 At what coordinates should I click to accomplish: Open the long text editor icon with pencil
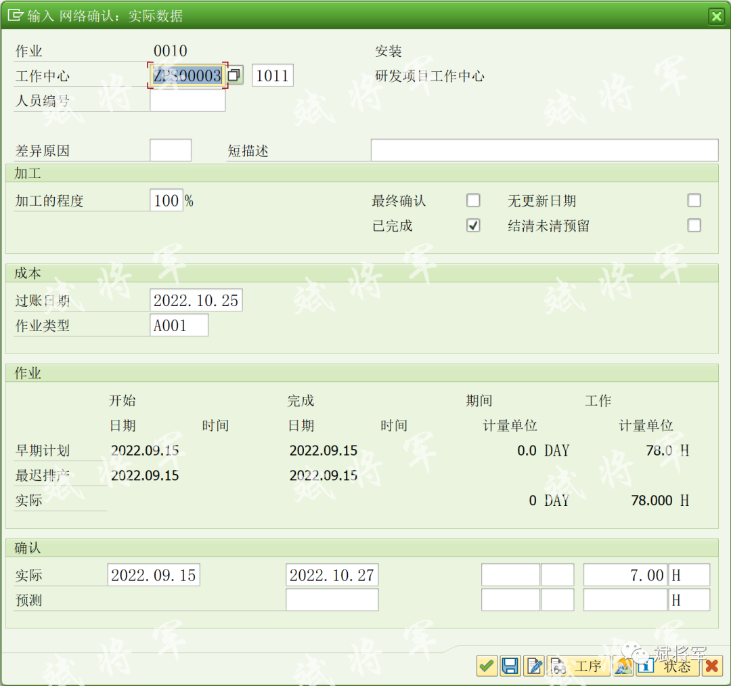[534, 666]
